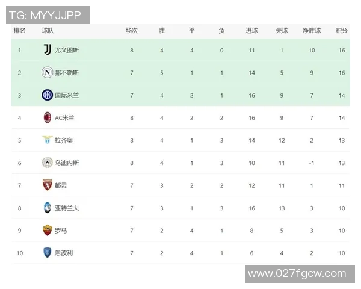Image resolution: width=361 pixels, height=289 pixels.
Task: Open the 尤文图斯 team link
Action: 67,50
